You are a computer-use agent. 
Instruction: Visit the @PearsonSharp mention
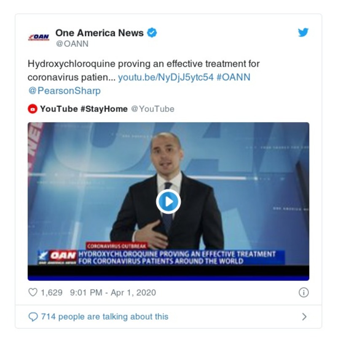tap(65, 91)
